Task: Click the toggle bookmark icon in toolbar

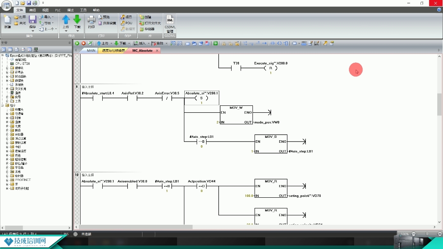Action: (x=188, y=43)
